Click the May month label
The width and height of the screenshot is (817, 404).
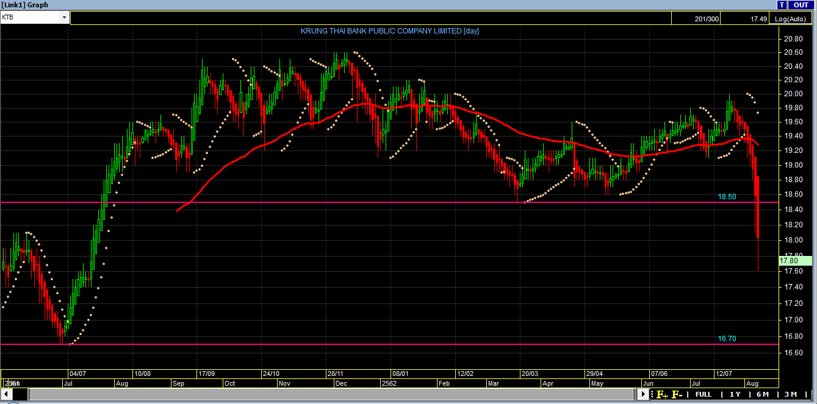coord(596,384)
